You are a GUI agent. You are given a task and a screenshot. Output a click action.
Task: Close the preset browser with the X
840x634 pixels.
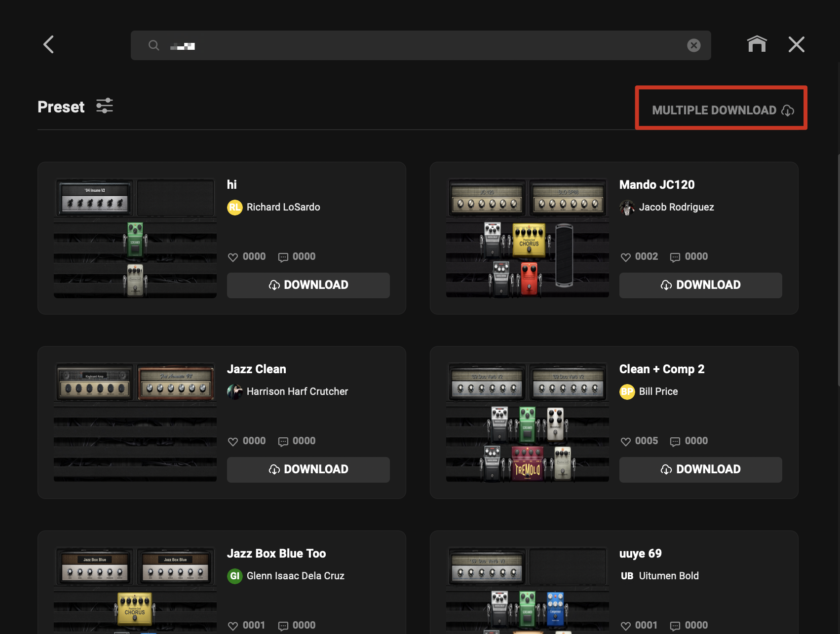796,44
